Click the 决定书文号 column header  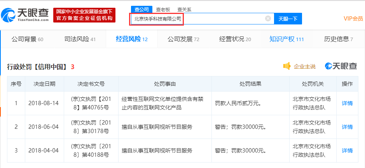(91, 84)
